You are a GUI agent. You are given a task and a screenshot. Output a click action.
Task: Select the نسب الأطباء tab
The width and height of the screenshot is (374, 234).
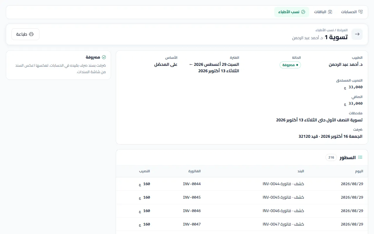pos(292,12)
